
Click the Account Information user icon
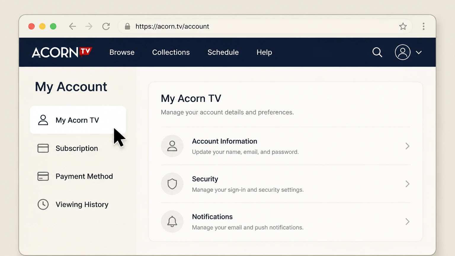(x=172, y=146)
